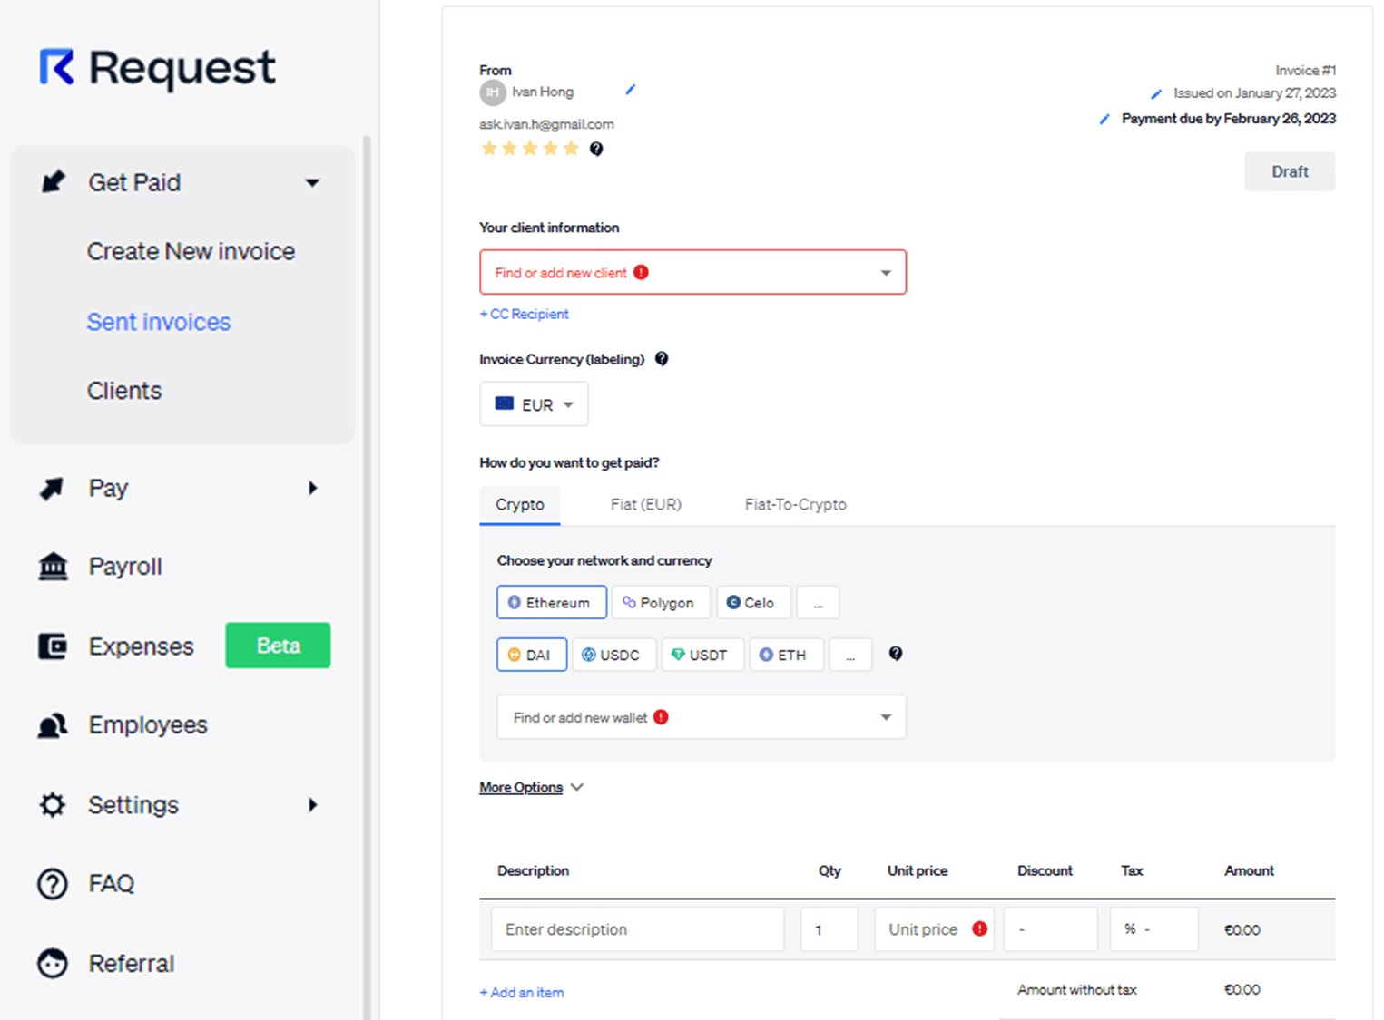The height and width of the screenshot is (1020, 1384).
Task: Click the FAQ question mark icon
Action: 53,884
